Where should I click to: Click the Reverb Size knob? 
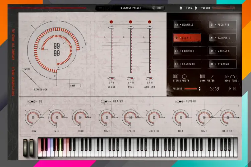204,118
